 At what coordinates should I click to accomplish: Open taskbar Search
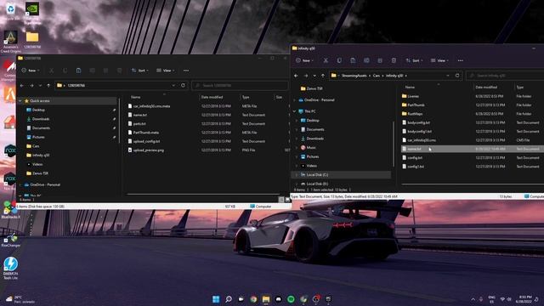229,299
